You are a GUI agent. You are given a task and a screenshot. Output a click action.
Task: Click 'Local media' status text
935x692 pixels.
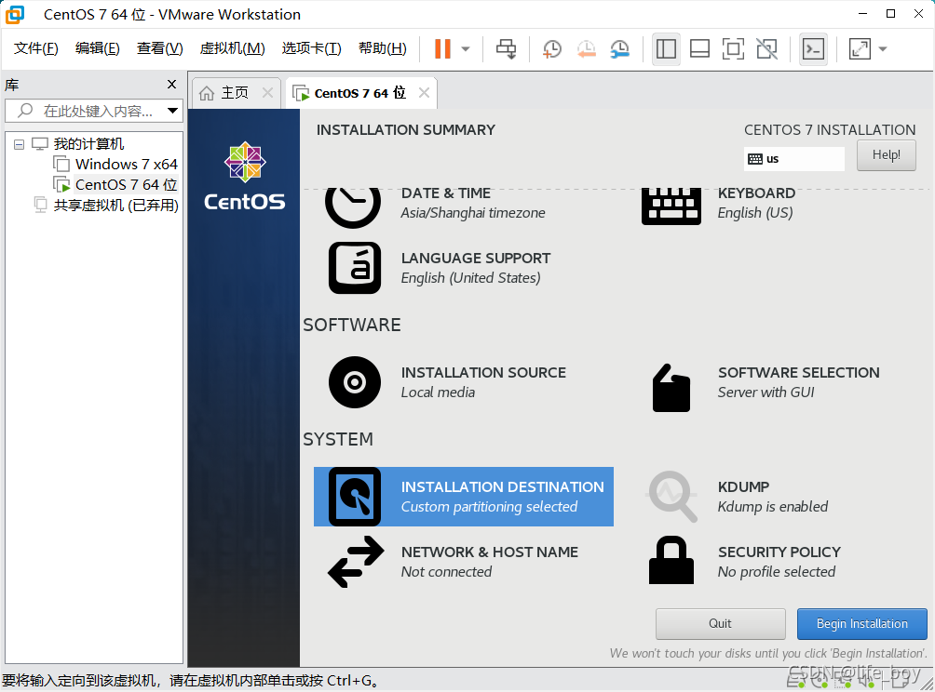tap(438, 392)
